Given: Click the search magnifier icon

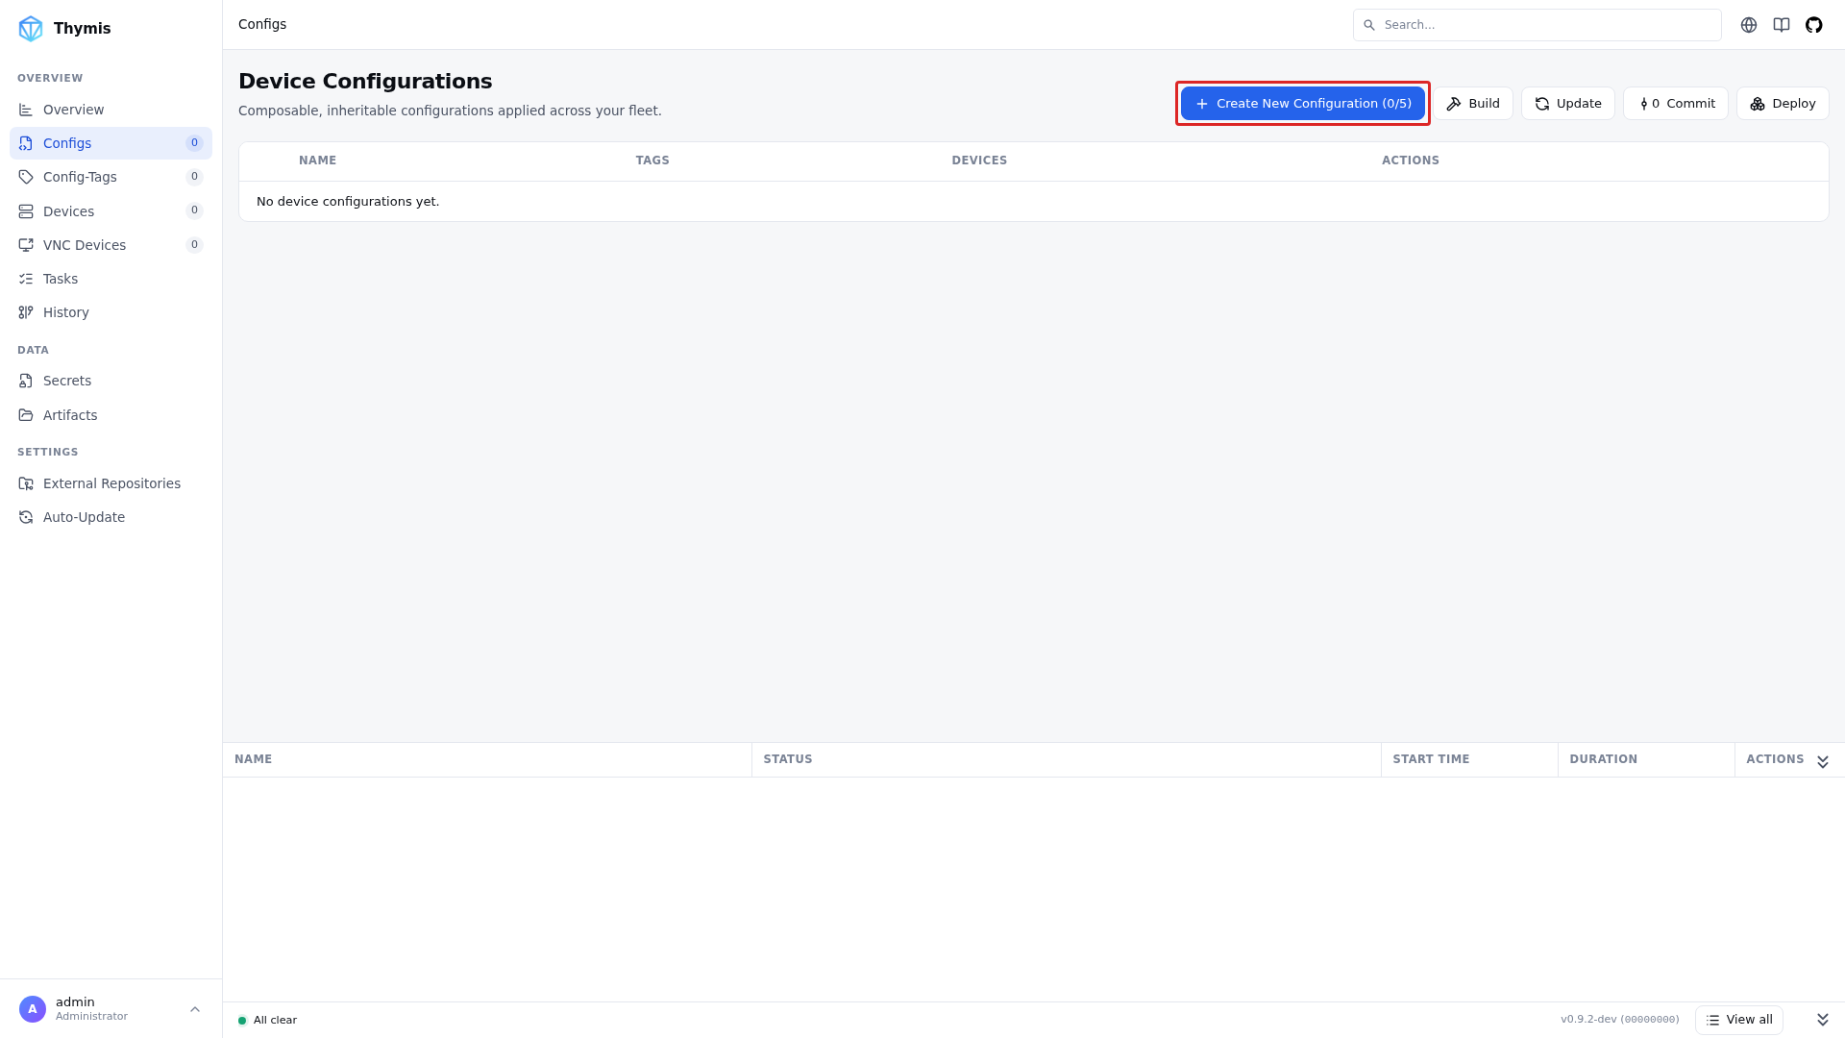Looking at the screenshot, I should (x=1369, y=25).
